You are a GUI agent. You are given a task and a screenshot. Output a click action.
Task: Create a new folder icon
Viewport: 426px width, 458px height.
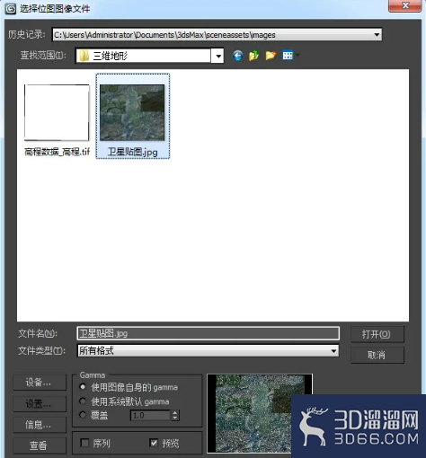click(x=271, y=56)
